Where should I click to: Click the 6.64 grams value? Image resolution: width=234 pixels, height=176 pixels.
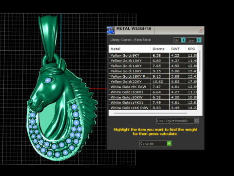click(x=156, y=92)
